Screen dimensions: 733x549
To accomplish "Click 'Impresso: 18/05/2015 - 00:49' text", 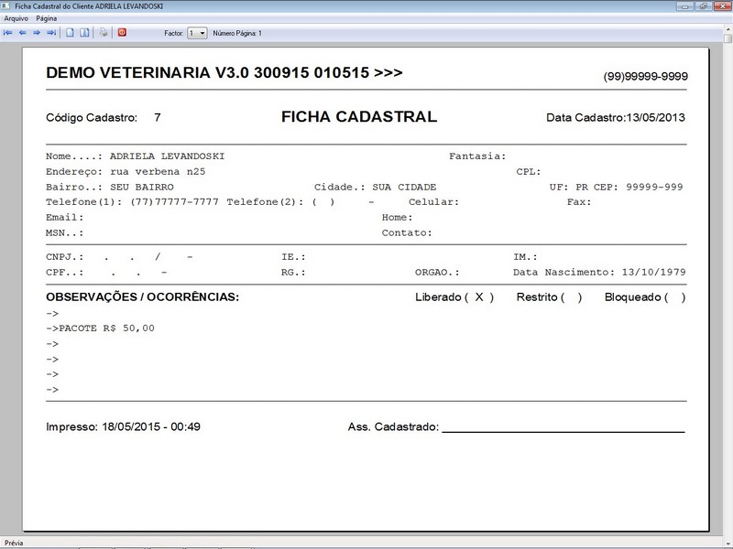I will coord(123,426).
